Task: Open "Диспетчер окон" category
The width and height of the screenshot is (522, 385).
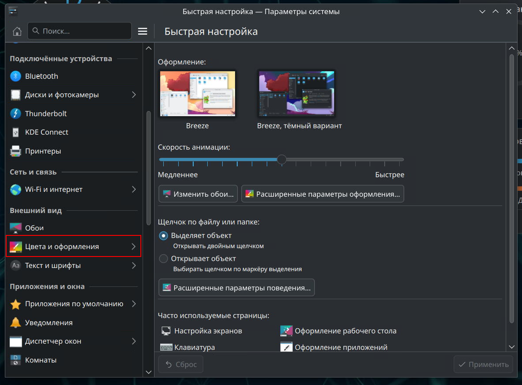Action: [x=133, y=341]
